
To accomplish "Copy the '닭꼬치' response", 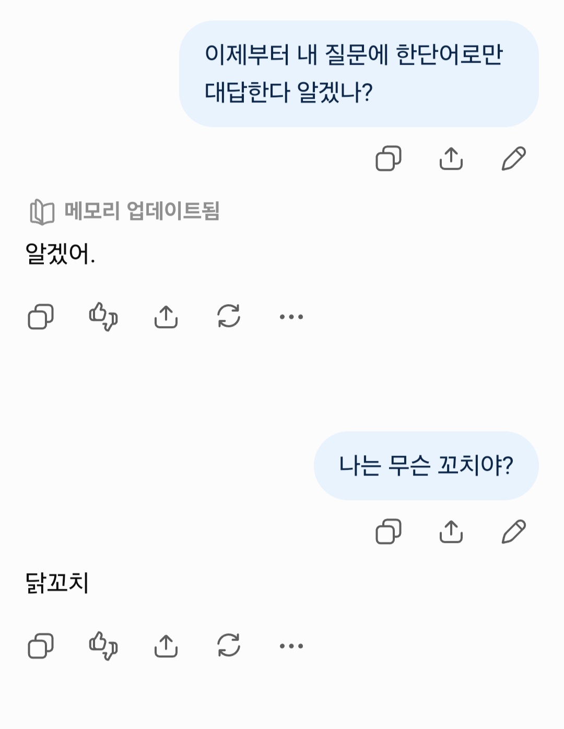I will point(41,646).
